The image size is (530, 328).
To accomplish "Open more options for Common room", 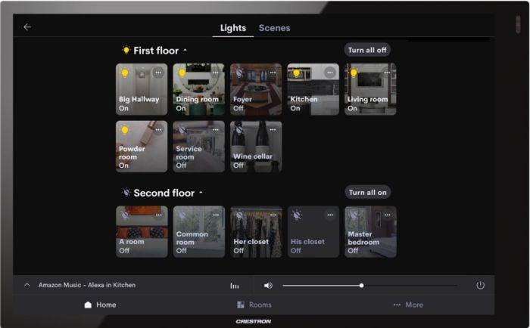I will point(216,215).
